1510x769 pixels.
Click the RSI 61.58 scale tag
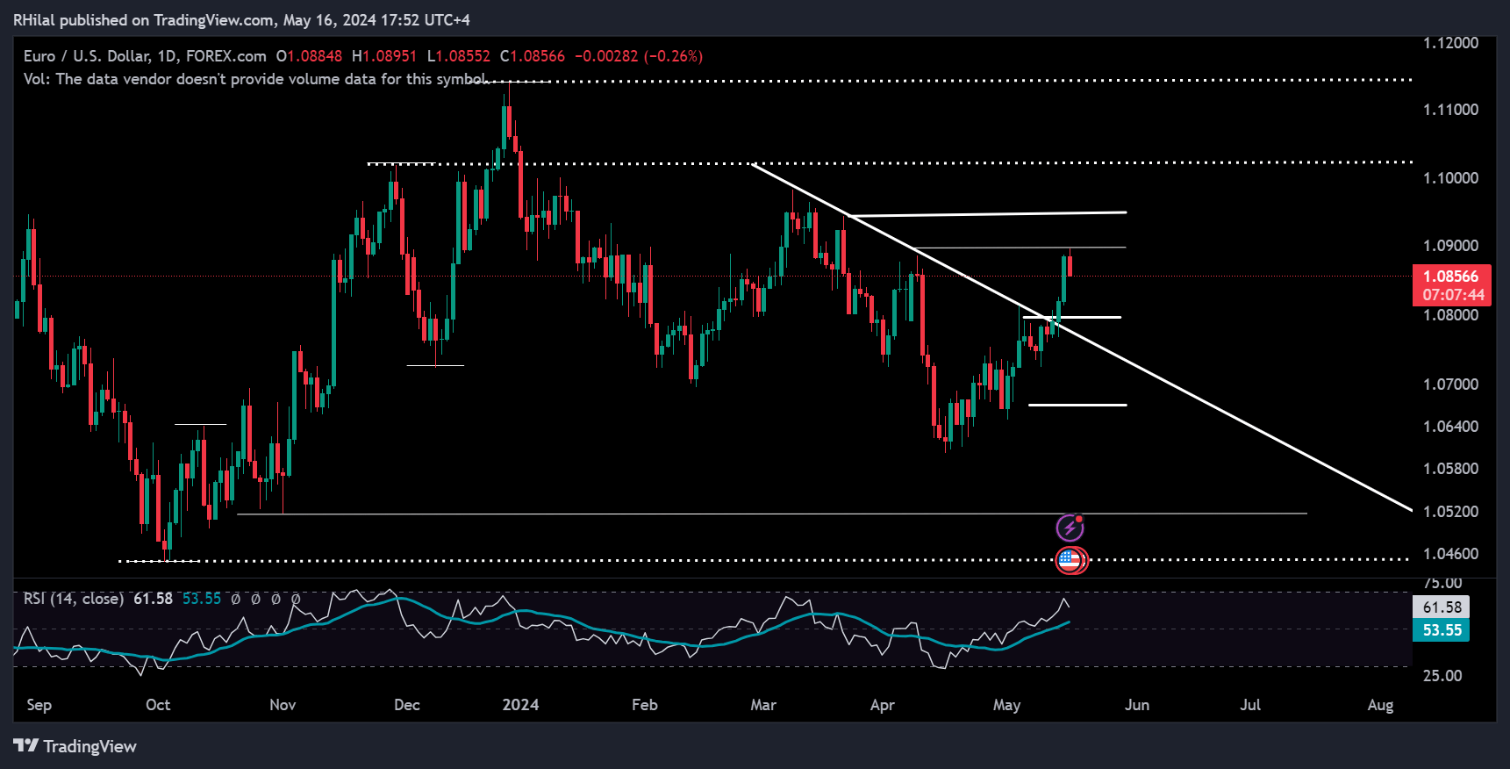[1442, 607]
